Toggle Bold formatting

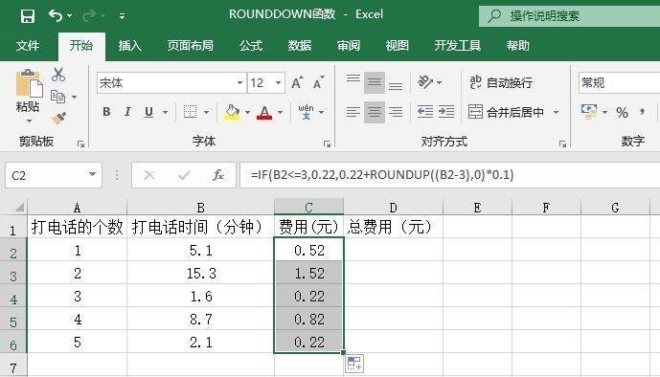click(106, 112)
